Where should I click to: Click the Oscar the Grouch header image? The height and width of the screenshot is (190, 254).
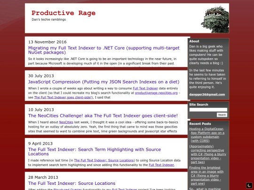(x=215, y=19)
